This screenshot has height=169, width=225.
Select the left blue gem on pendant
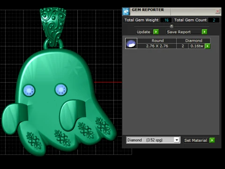coord(29,90)
